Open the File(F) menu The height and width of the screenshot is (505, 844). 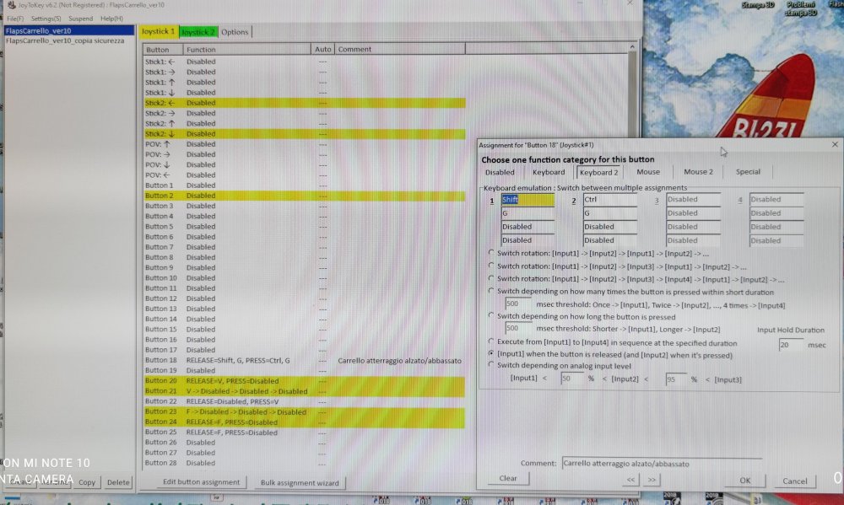point(14,19)
